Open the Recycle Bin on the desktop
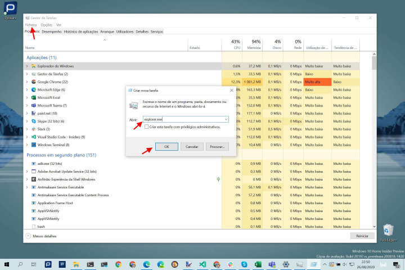Image resolution: width=405 pixels, height=270 pixels. coord(388,230)
